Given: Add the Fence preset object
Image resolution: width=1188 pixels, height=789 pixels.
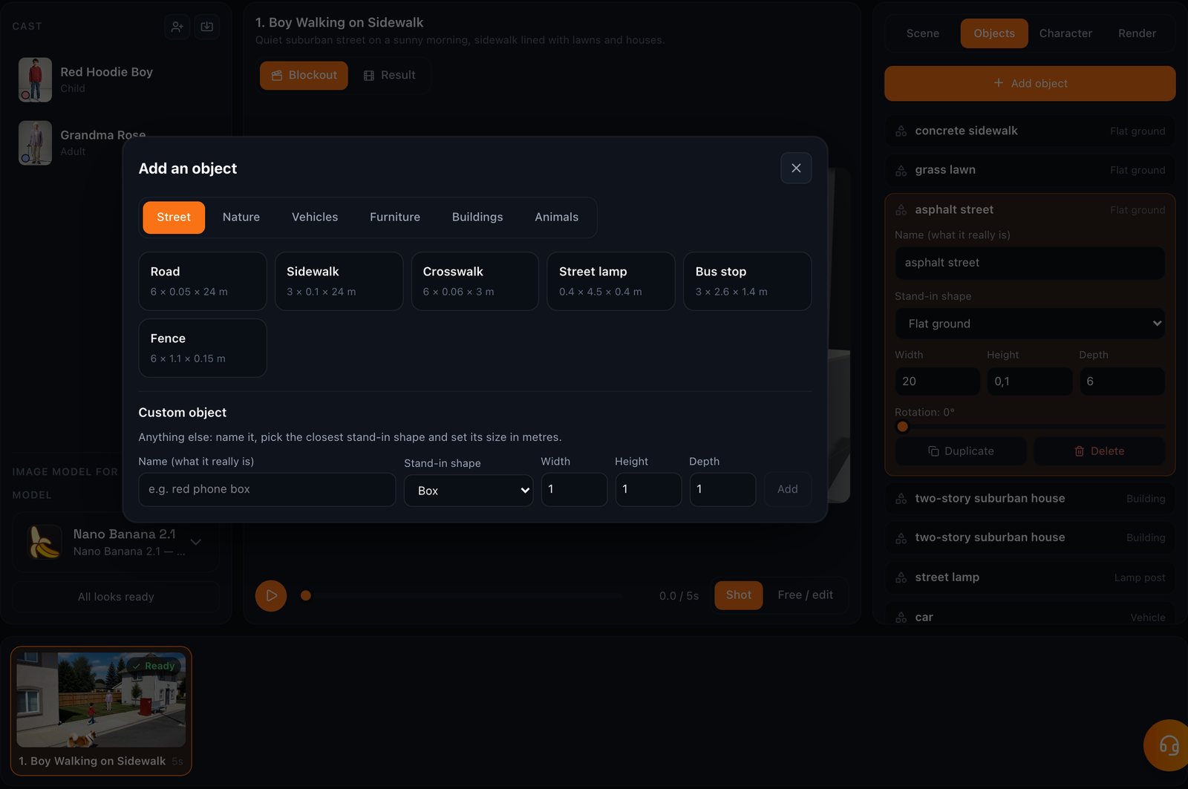Looking at the screenshot, I should point(203,348).
